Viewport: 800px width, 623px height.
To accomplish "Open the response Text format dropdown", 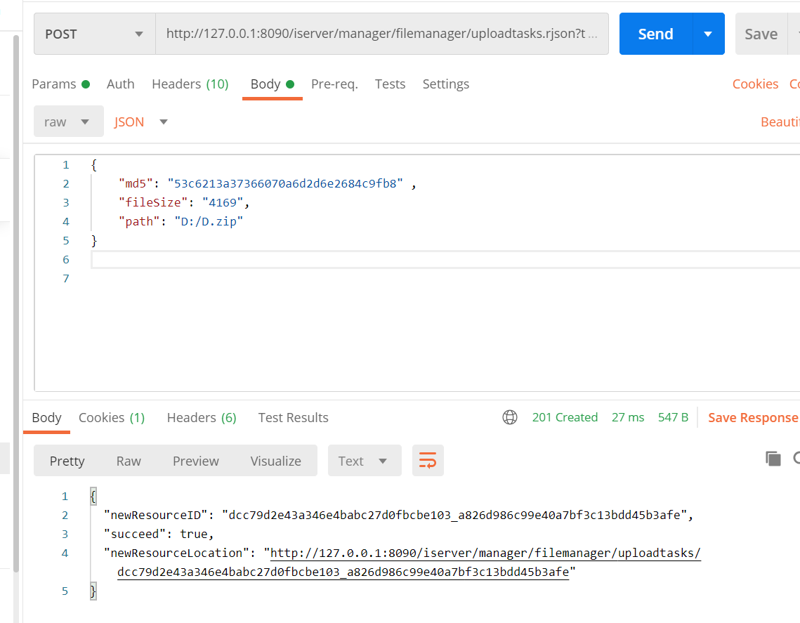I will point(365,461).
